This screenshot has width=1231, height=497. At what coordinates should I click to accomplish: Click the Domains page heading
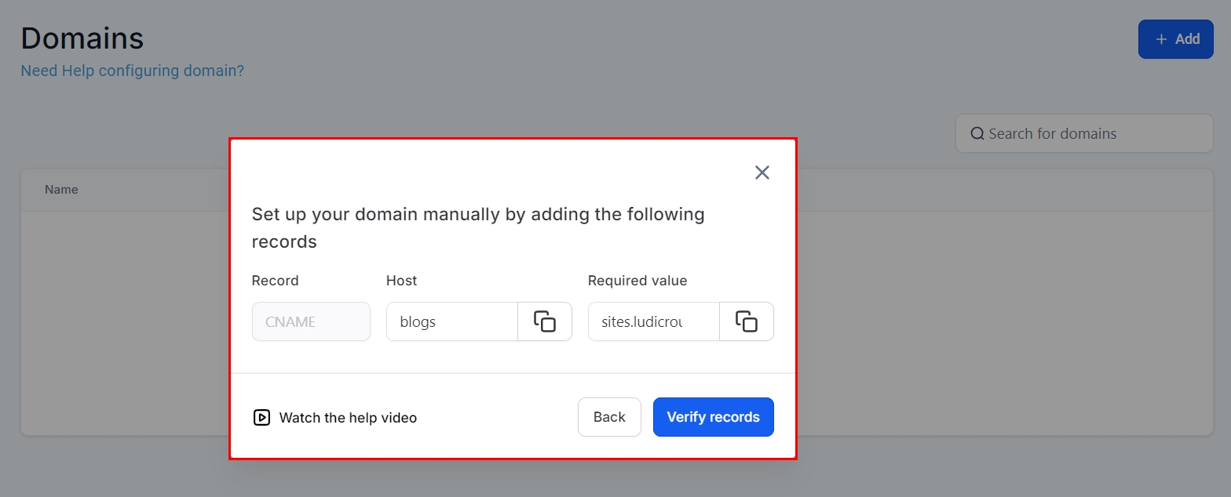(82, 38)
